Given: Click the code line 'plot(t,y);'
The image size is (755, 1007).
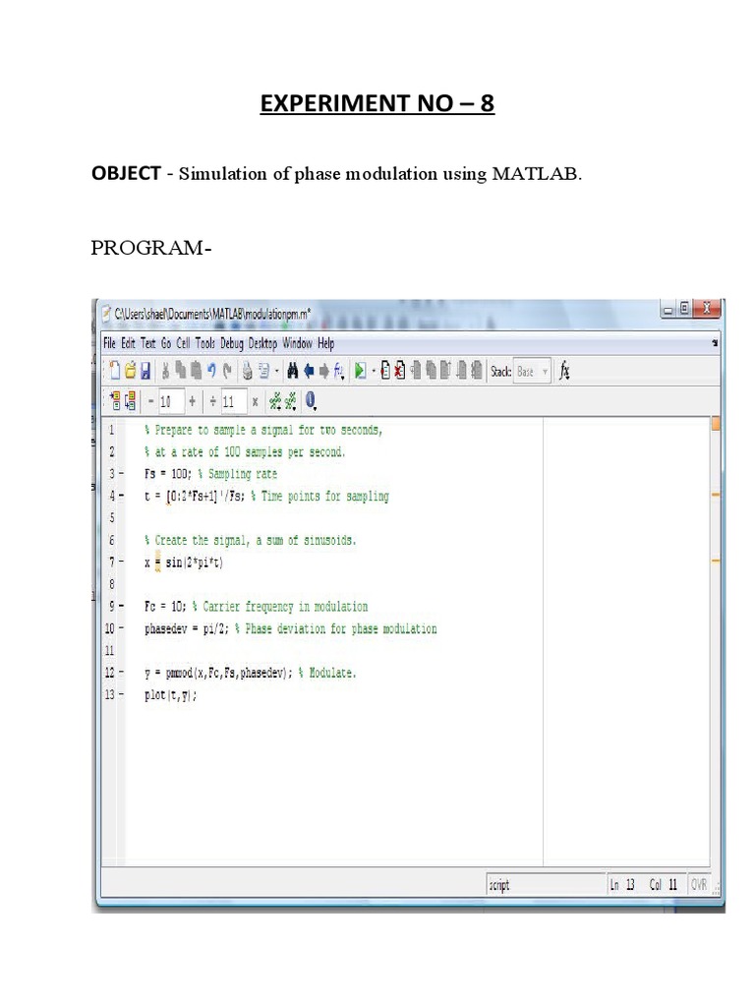Looking at the screenshot, I should point(170,695).
